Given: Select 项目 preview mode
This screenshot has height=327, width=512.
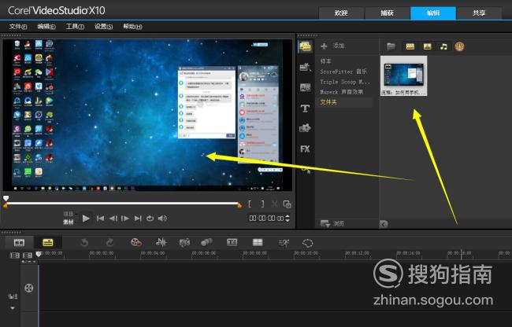Looking at the screenshot, I should 68,214.
